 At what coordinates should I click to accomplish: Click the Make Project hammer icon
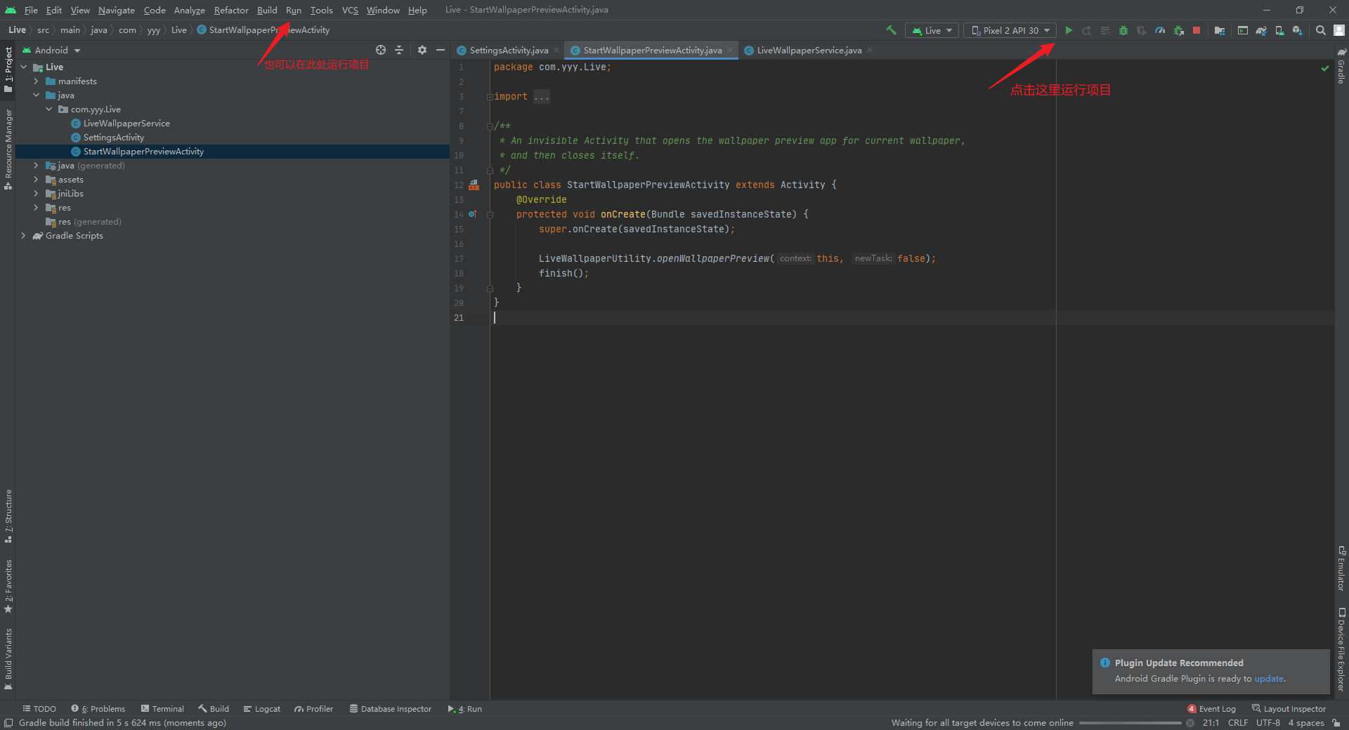[x=891, y=30]
